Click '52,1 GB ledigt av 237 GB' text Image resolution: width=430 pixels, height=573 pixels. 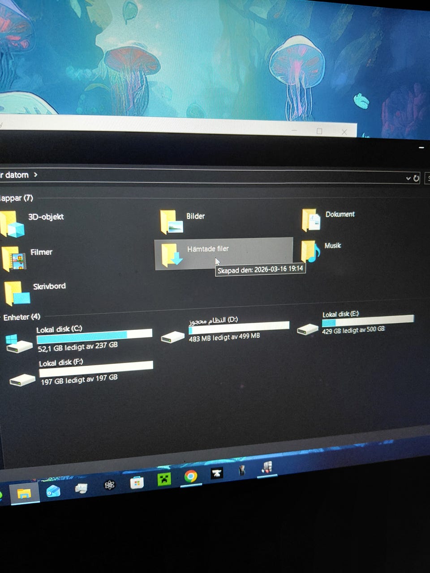point(78,346)
